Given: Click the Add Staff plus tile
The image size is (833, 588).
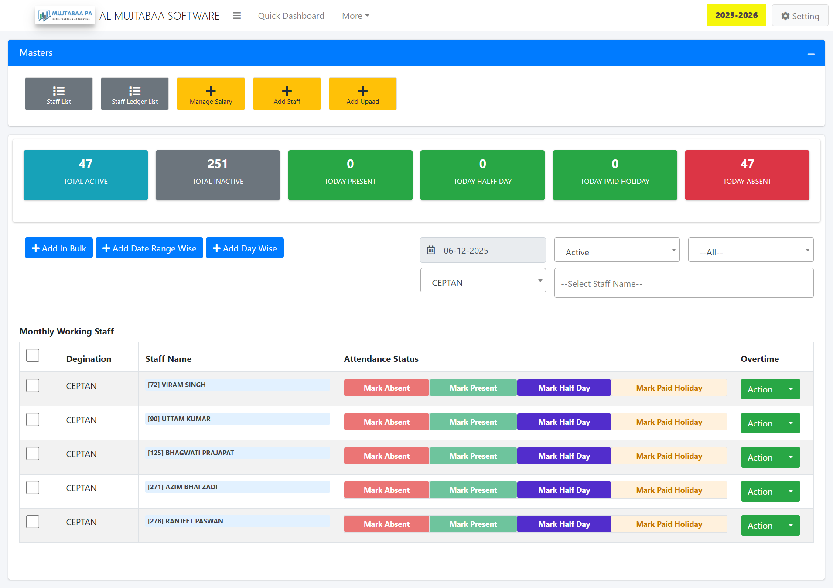Looking at the screenshot, I should (287, 94).
